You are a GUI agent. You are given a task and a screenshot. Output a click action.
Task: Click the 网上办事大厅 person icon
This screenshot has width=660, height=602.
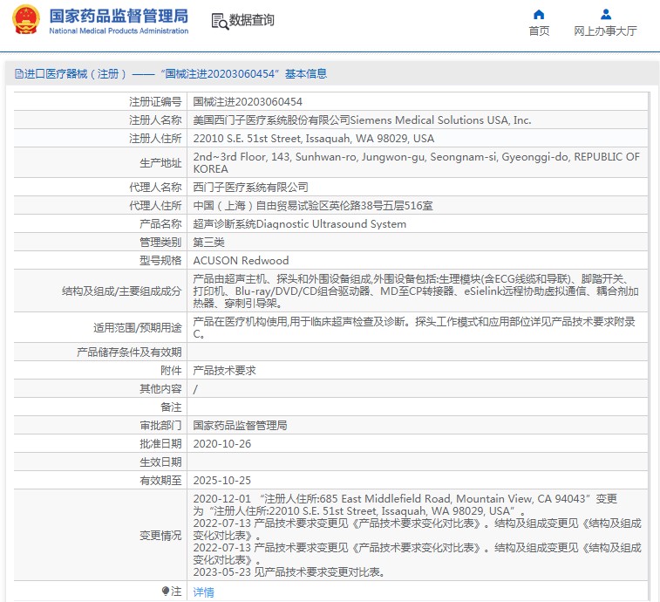(x=605, y=14)
